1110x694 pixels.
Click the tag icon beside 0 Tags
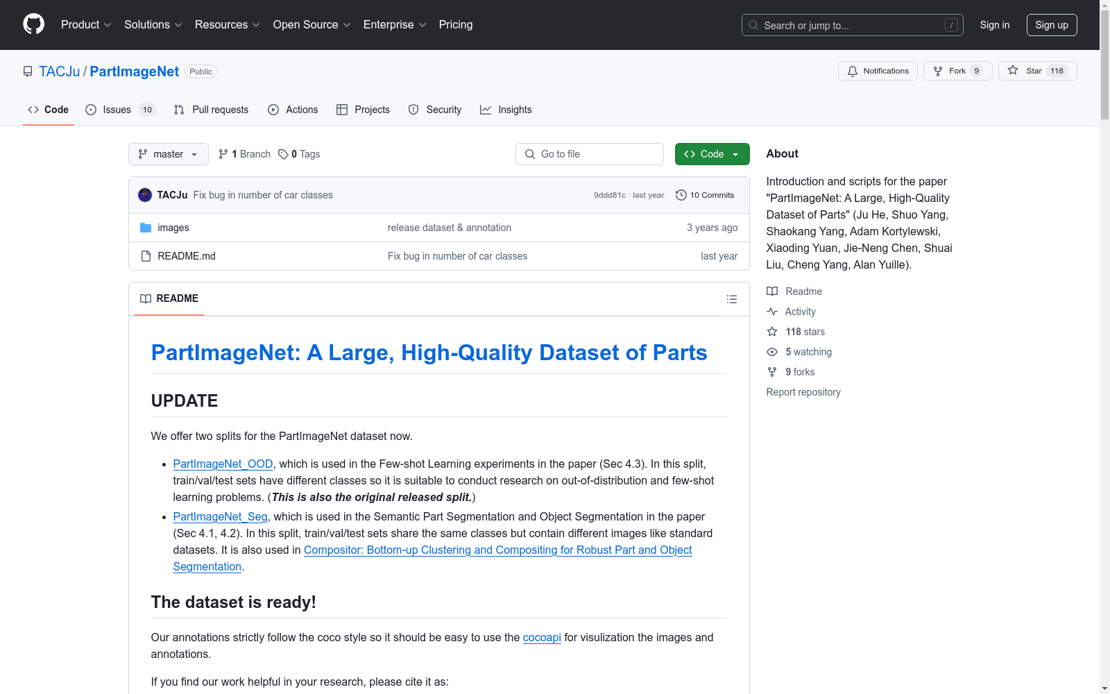coord(283,154)
